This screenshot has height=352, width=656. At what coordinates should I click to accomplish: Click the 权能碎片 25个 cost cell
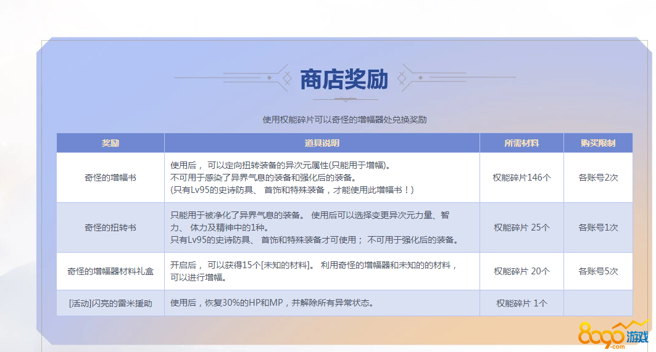coord(521,227)
